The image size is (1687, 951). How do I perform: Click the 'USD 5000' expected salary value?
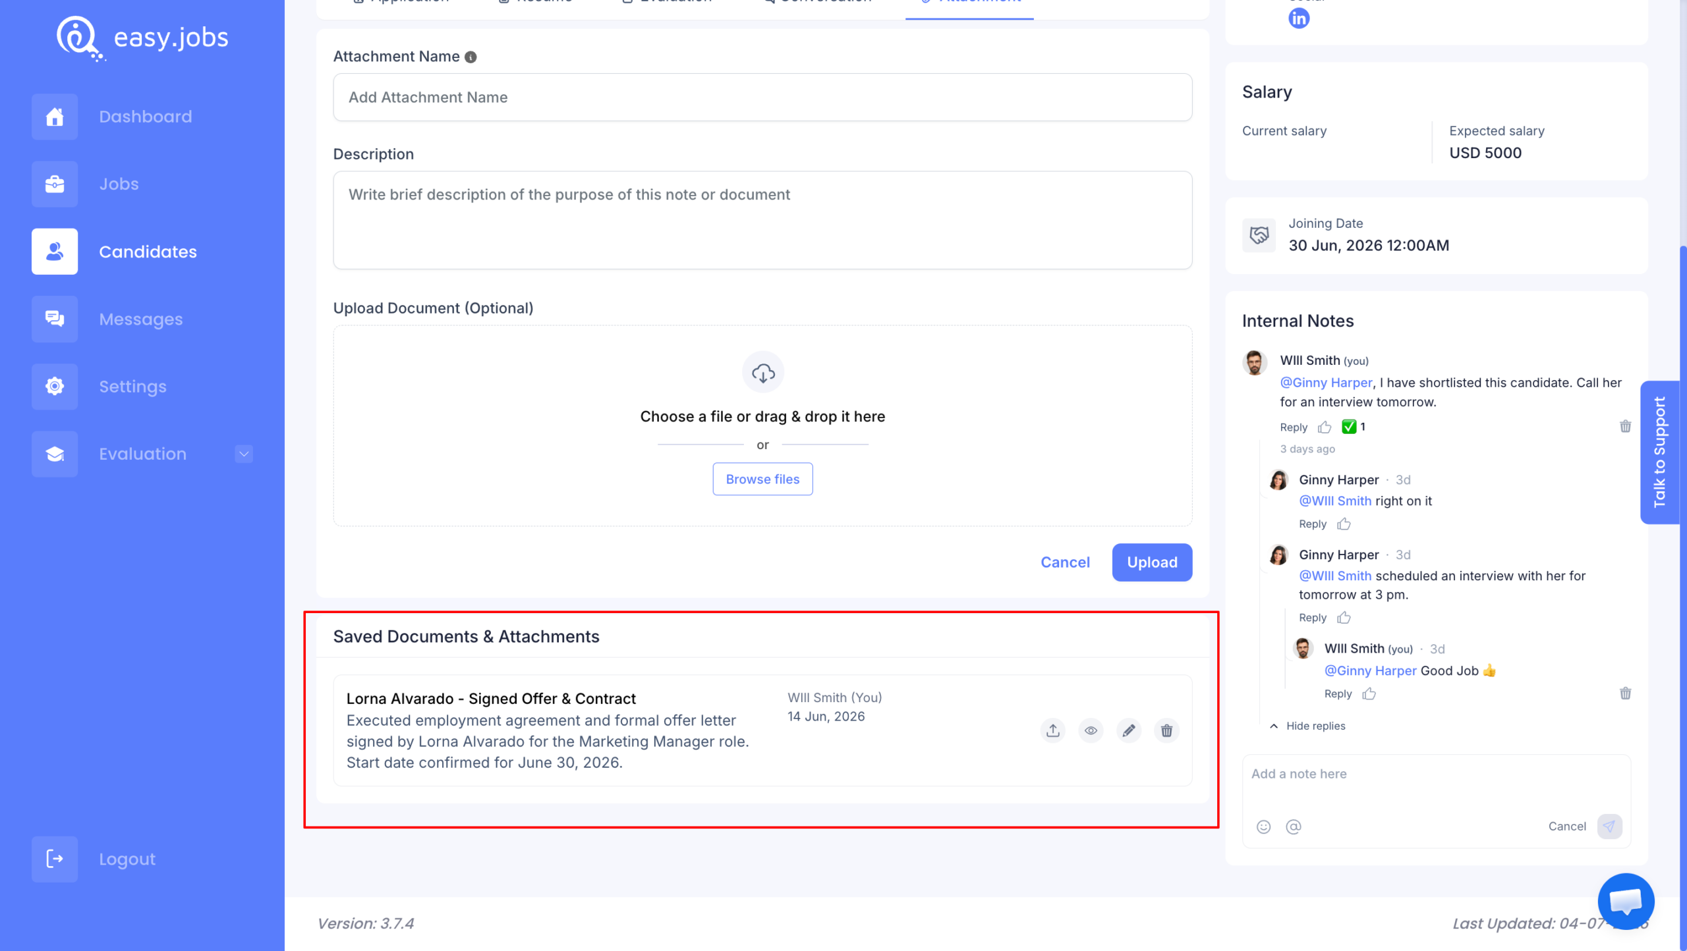tap(1485, 153)
